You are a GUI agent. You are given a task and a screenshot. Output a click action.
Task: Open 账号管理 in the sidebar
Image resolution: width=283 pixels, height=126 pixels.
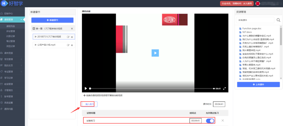pos(9,96)
